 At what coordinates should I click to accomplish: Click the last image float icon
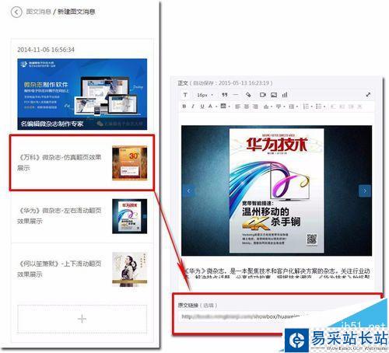359,107
